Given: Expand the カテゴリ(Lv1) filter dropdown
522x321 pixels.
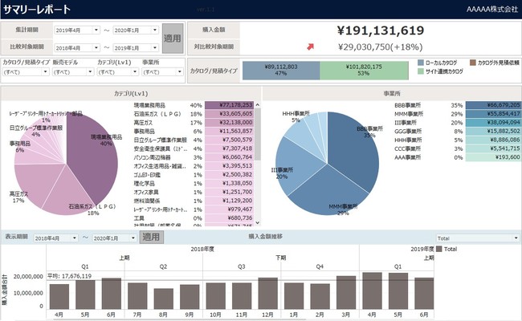Looking at the screenshot, I should 118,72.
